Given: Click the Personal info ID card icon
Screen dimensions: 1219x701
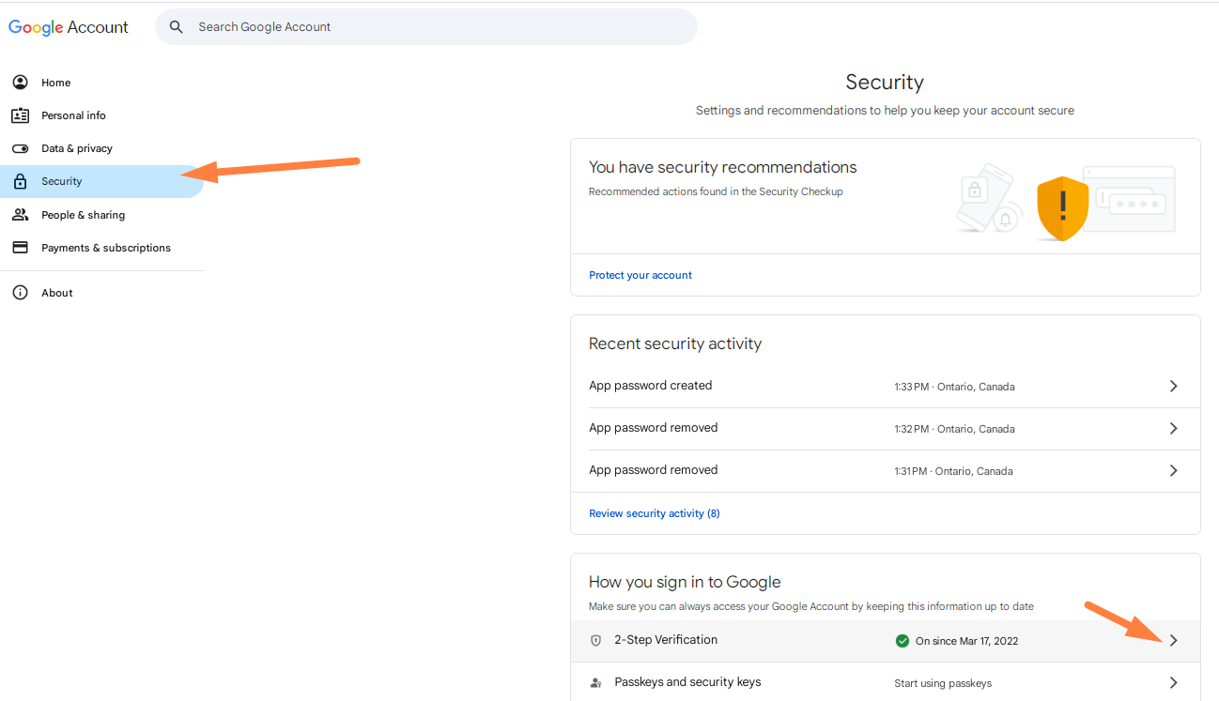Looking at the screenshot, I should 20,115.
